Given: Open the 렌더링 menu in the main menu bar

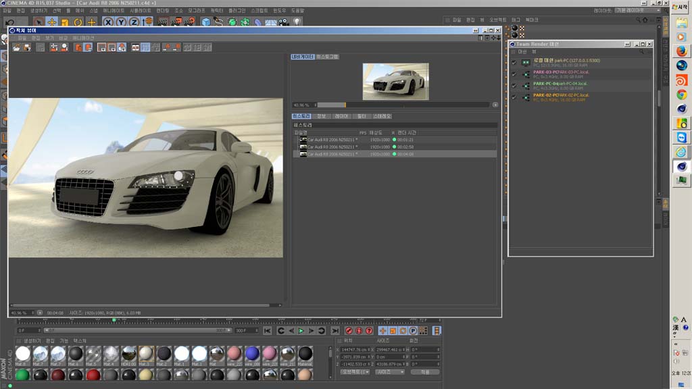Looking at the screenshot, I should (162, 10).
